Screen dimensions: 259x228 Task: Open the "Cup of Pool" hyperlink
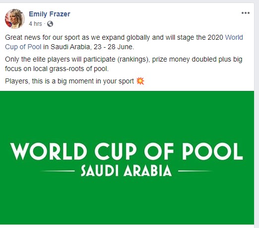(x=23, y=47)
